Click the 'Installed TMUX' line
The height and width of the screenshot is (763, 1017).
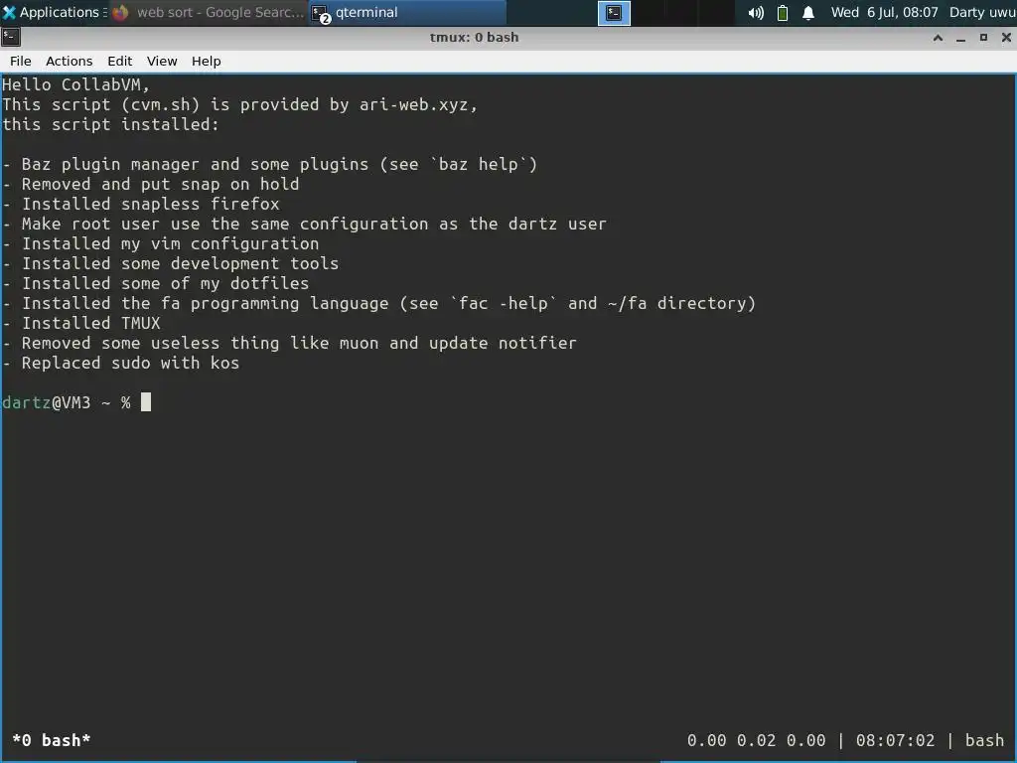point(81,323)
